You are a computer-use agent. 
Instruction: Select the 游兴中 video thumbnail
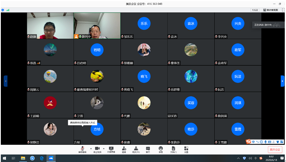point(97,26)
